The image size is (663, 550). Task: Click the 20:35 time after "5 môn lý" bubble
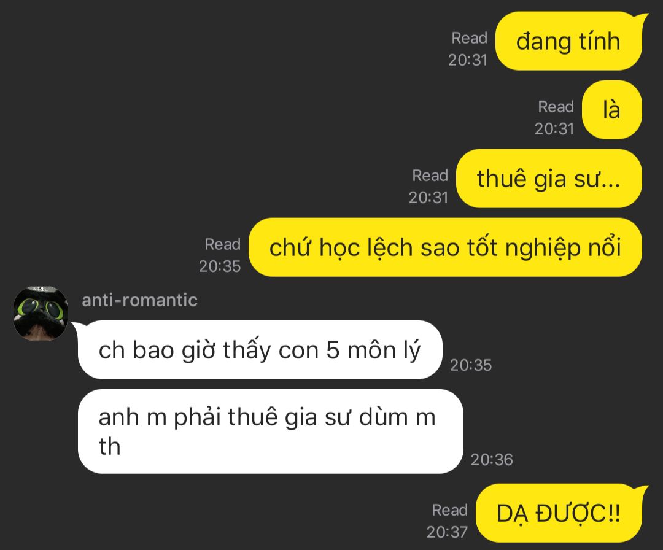coord(471,365)
